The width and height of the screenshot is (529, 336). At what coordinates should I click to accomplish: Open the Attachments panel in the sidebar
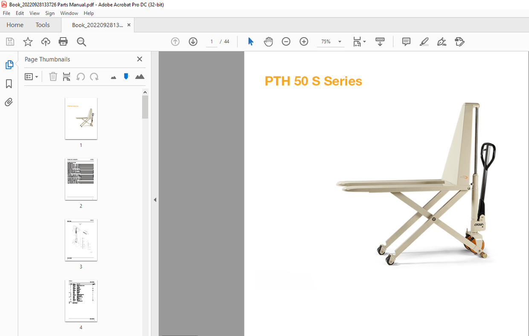click(x=9, y=102)
